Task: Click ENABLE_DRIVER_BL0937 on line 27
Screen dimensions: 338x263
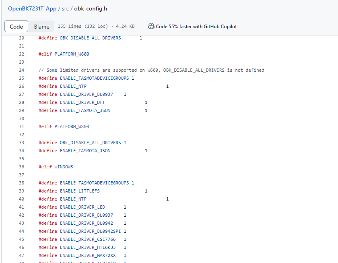Action: pos(87,94)
